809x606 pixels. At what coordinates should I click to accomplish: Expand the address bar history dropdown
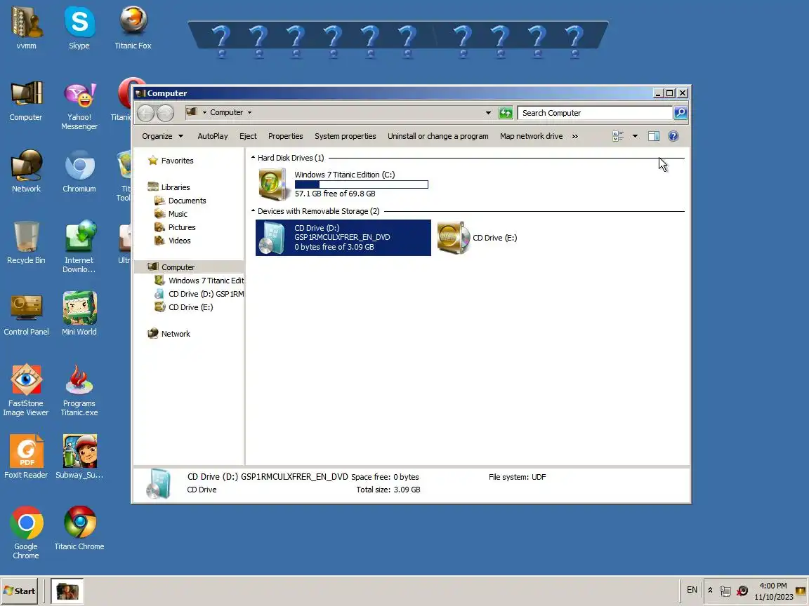point(488,113)
